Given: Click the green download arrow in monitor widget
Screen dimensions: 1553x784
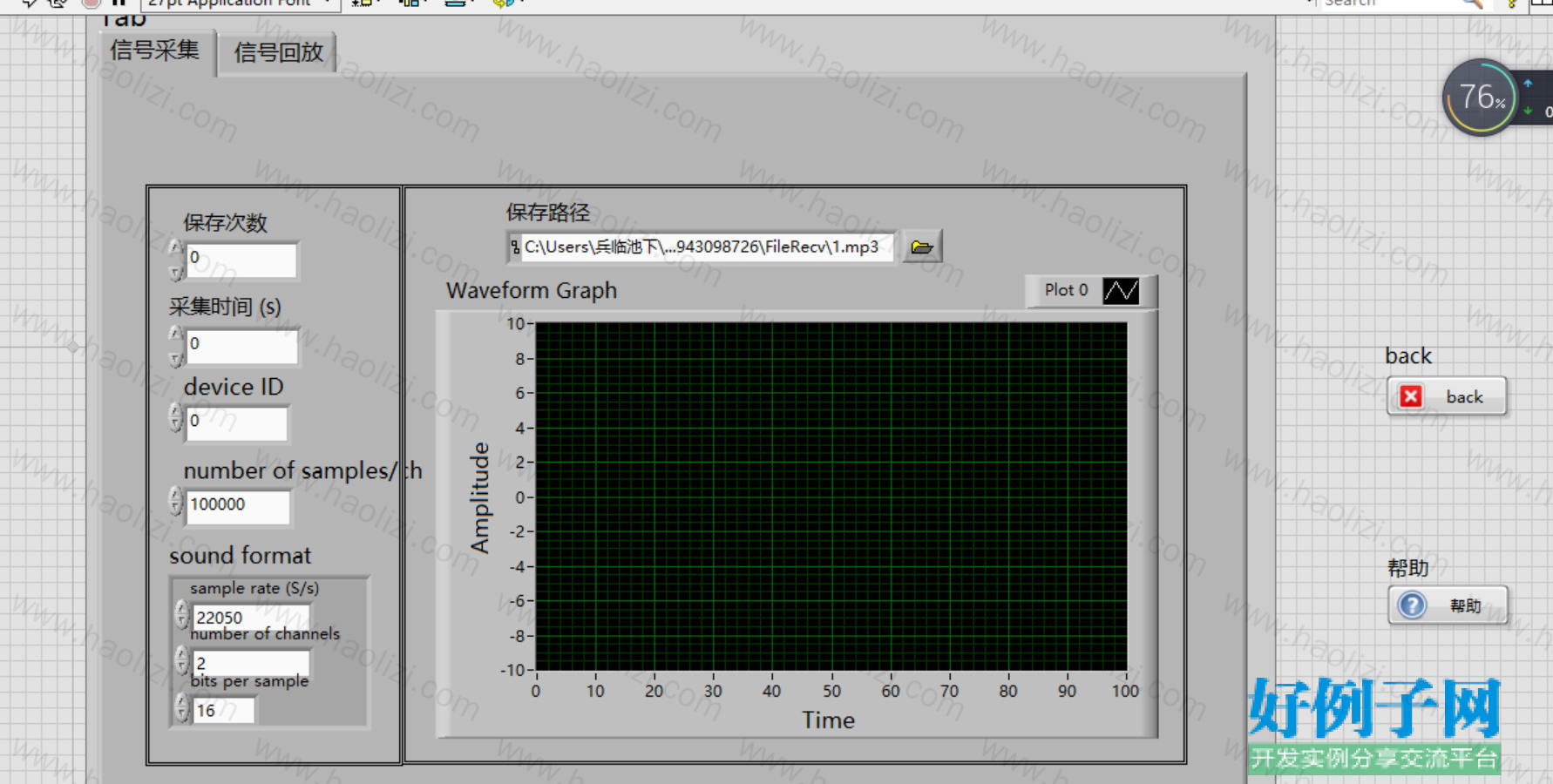Looking at the screenshot, I should click(x=1528, y=111).
